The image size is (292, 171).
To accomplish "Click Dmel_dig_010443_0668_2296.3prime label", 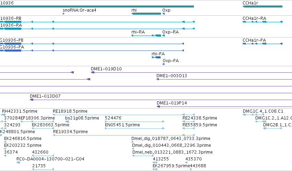I will (x=172, y=145).
